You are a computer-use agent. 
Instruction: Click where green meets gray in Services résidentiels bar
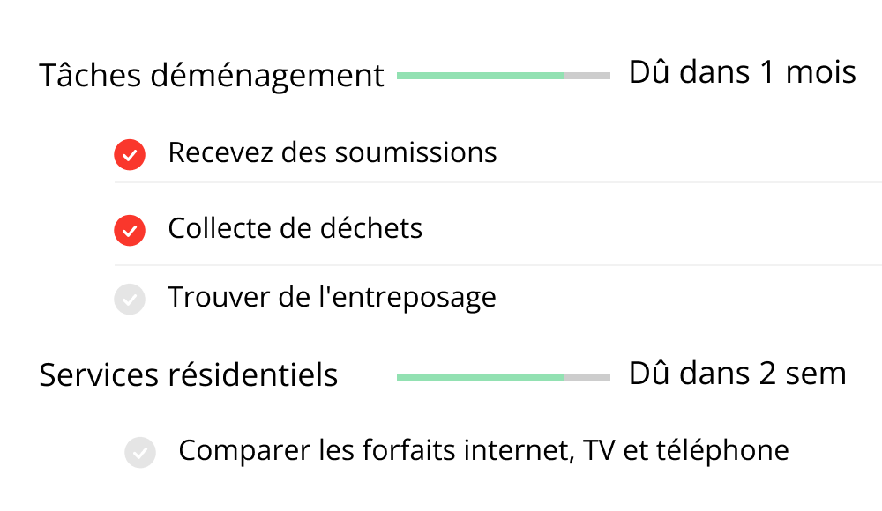564,377
